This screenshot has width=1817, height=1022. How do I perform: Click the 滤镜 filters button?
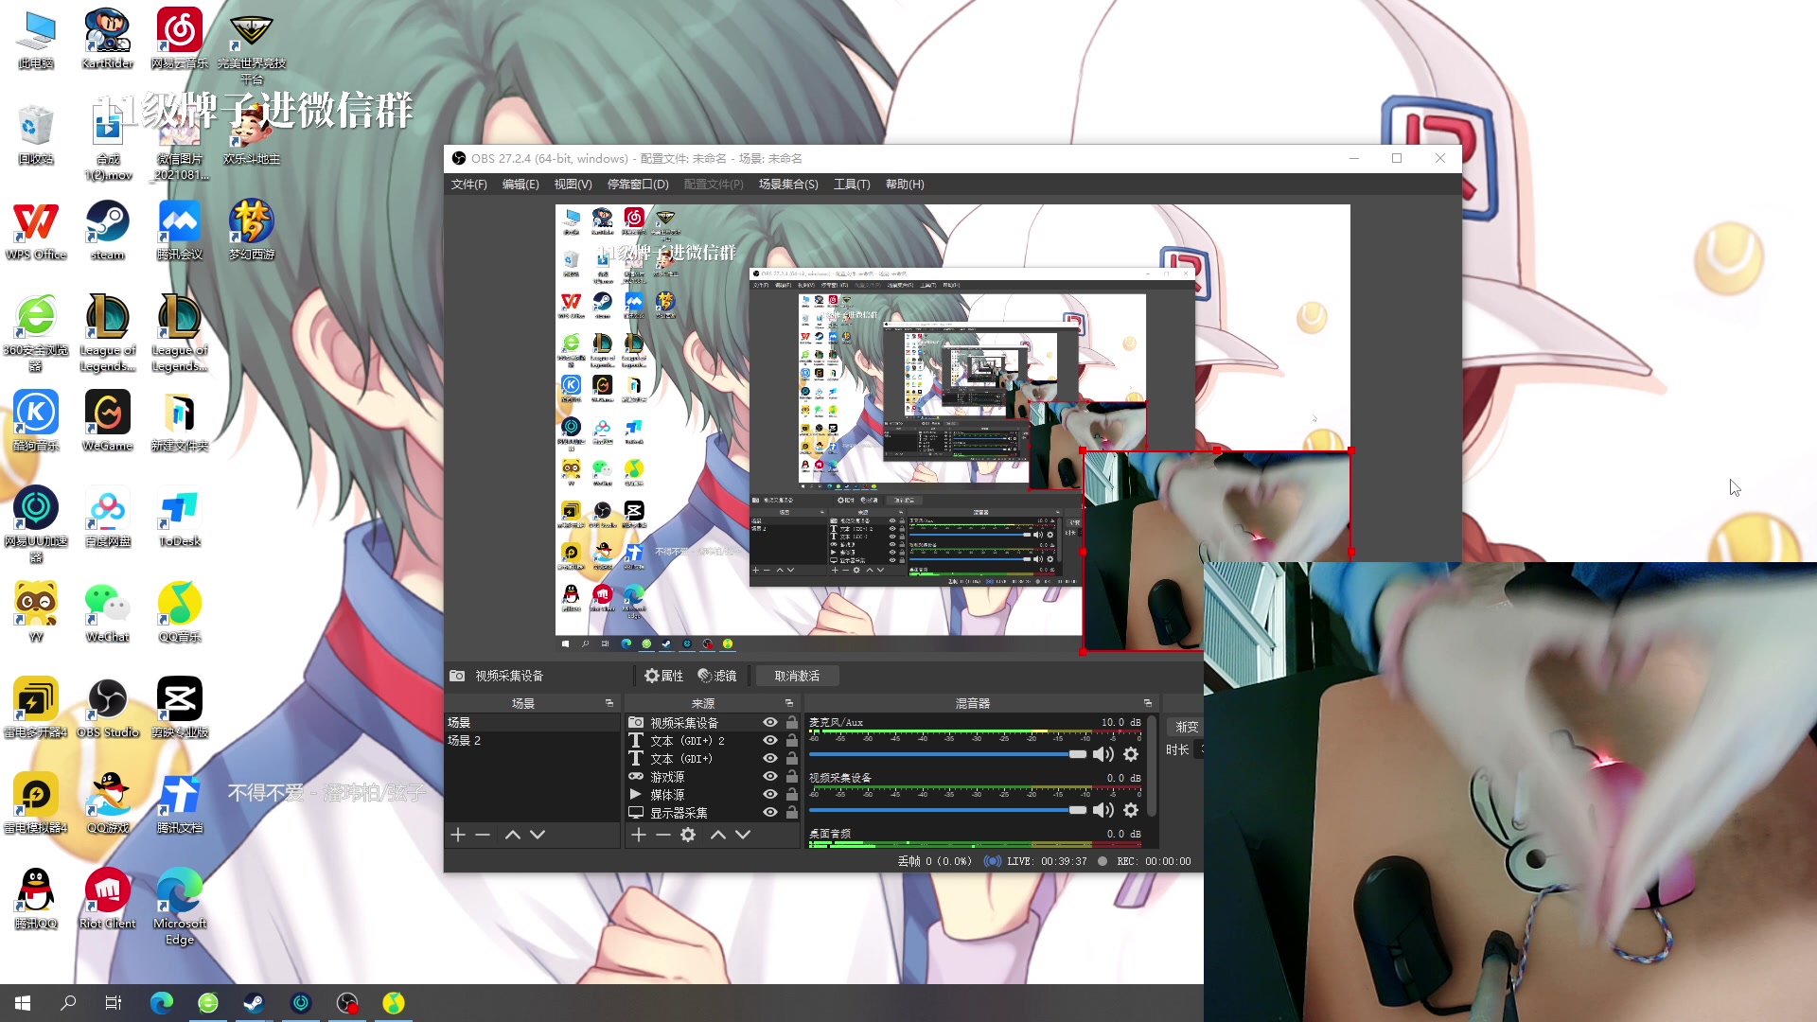pyautogui.click(x=717, y=676)
